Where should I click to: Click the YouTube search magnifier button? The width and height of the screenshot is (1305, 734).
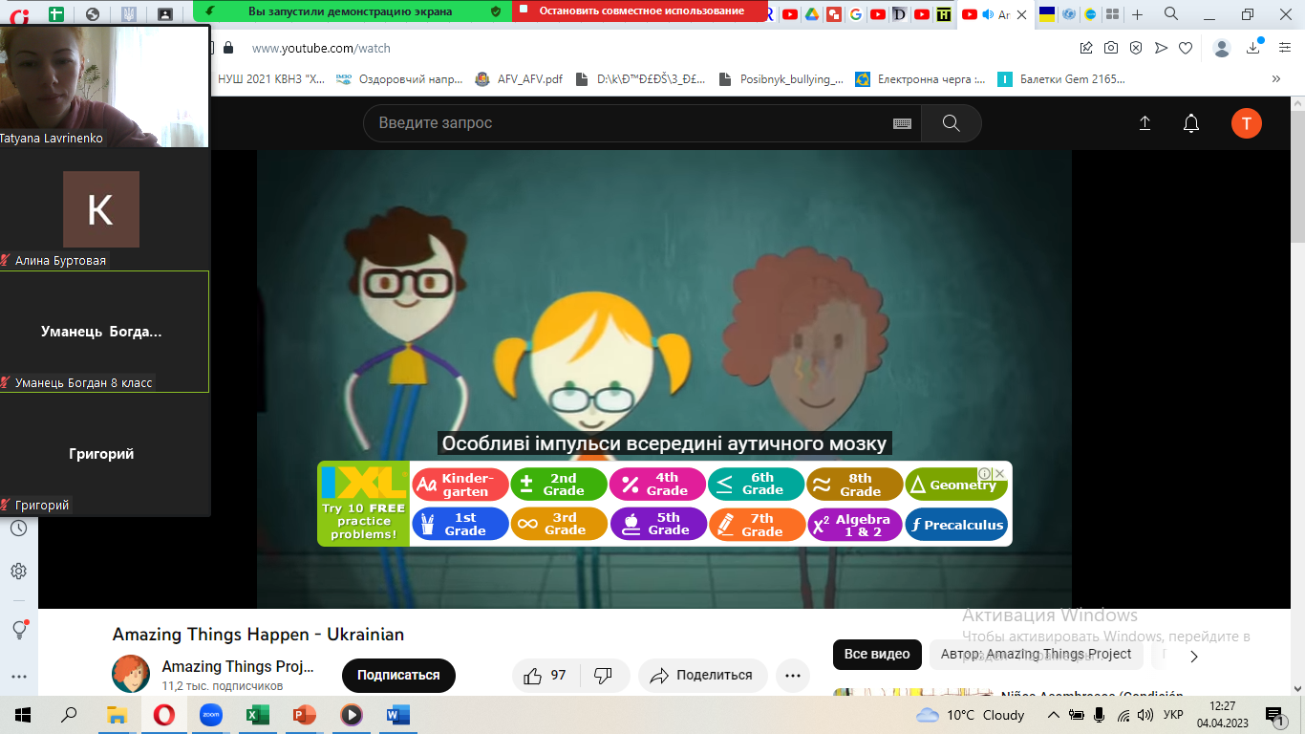[951, 123]
